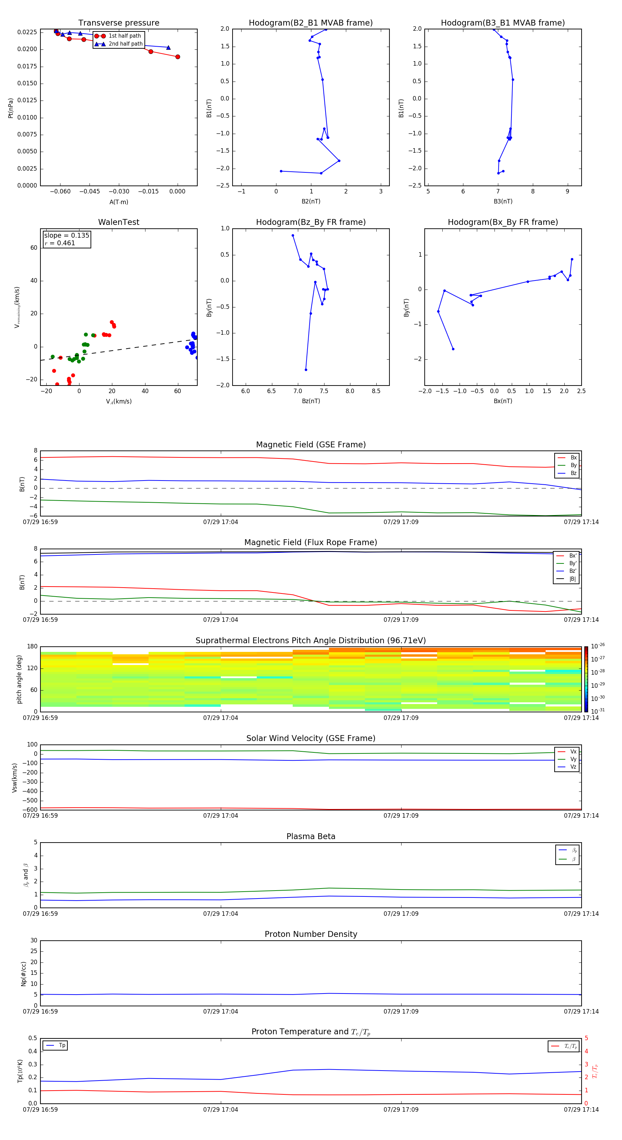
Task: Click the "V_remaining(km/s)" y-axis label
Action: 17,307
